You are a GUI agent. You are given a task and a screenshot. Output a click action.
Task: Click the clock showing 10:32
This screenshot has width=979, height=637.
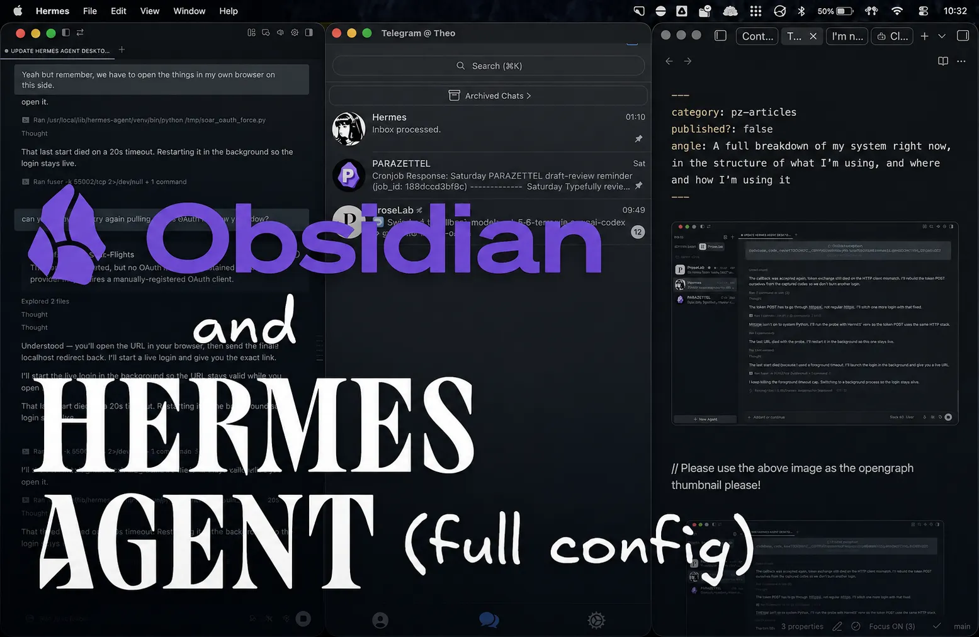point(955,11)
